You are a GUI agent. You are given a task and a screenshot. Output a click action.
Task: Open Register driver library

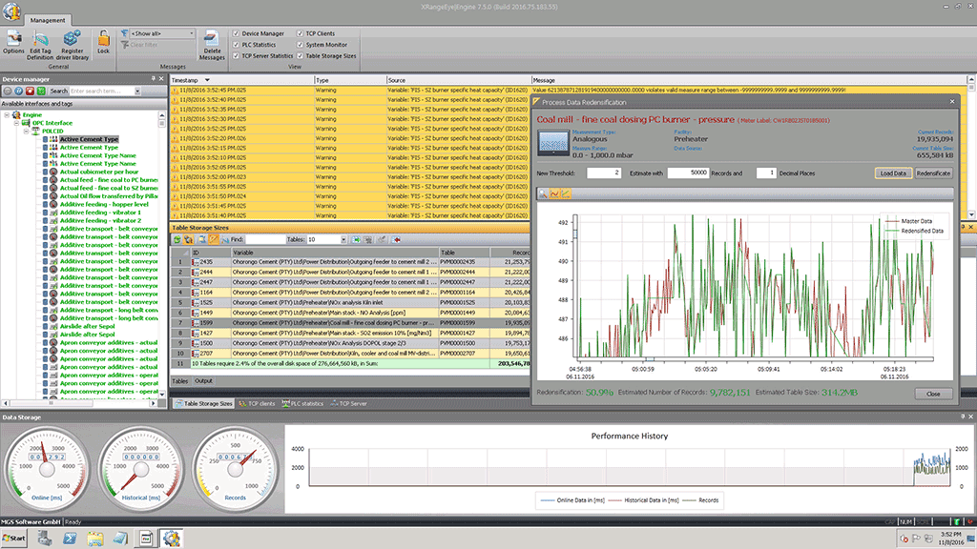click(73, 45)
